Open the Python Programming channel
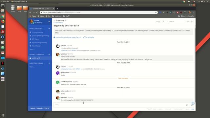The width and height of the screenshot is (210, 118). click(39, 43)
